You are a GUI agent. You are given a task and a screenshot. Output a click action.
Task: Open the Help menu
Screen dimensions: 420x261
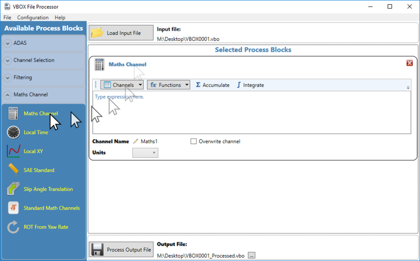pyautogui.click(x=60, y=17)
